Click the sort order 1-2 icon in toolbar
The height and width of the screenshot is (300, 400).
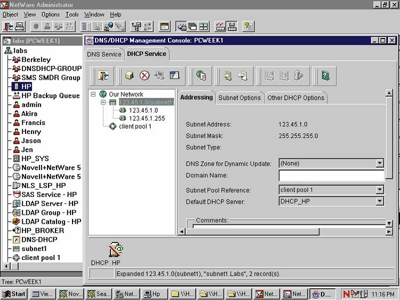[x=148, y=27]
